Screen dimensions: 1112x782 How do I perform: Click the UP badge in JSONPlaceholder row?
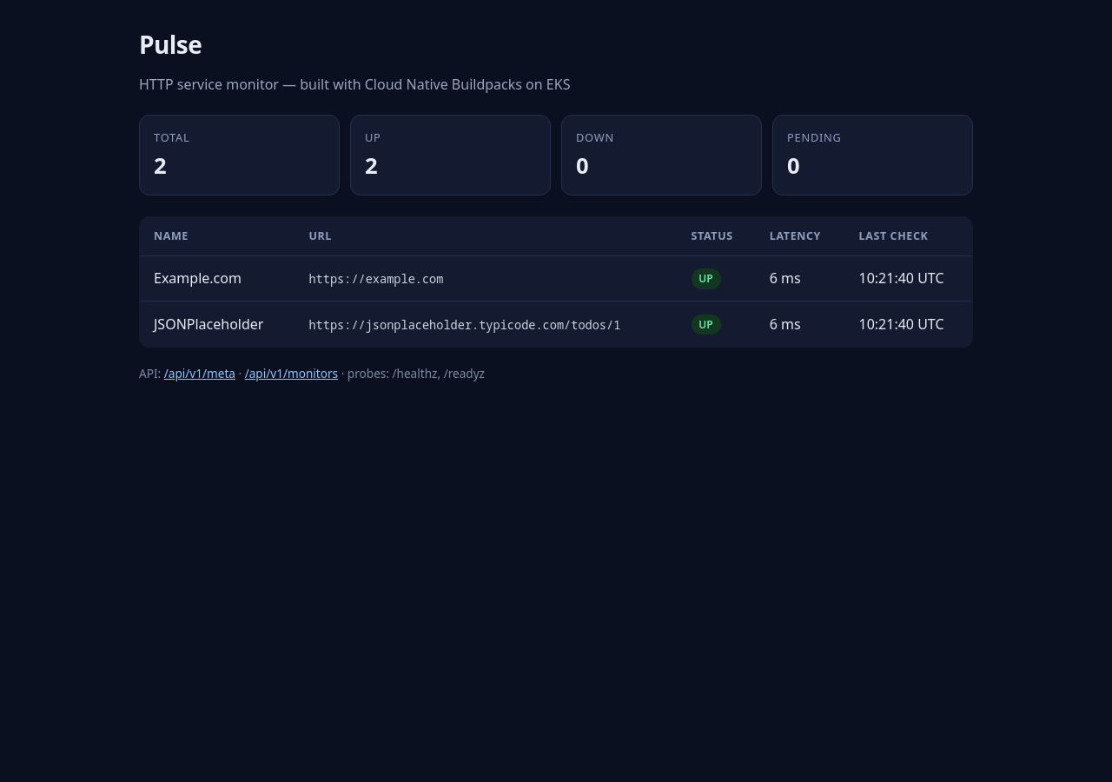click(705, 325)
